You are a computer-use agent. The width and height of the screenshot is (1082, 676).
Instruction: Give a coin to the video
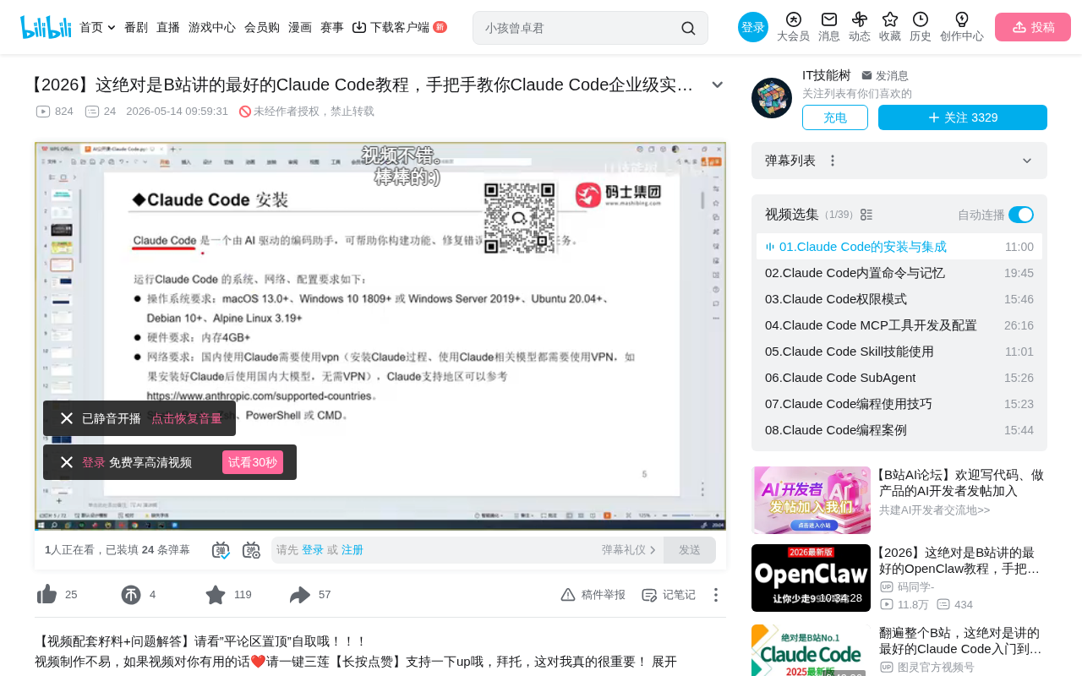[x=131, y=595]
